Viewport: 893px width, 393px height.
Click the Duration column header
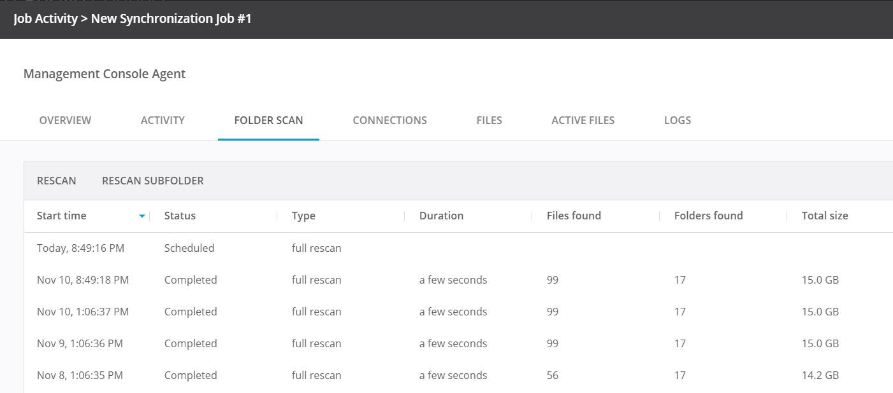[x=441, y=216]
